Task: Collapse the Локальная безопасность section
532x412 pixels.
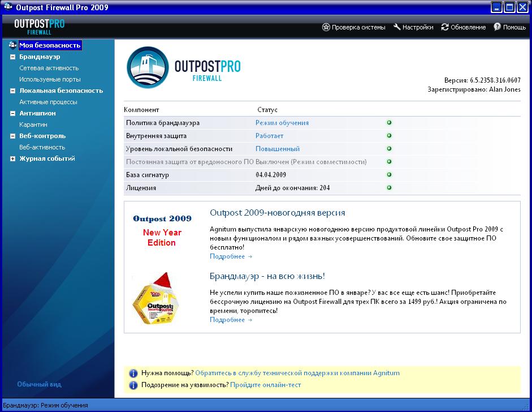Action: [13, 91]
